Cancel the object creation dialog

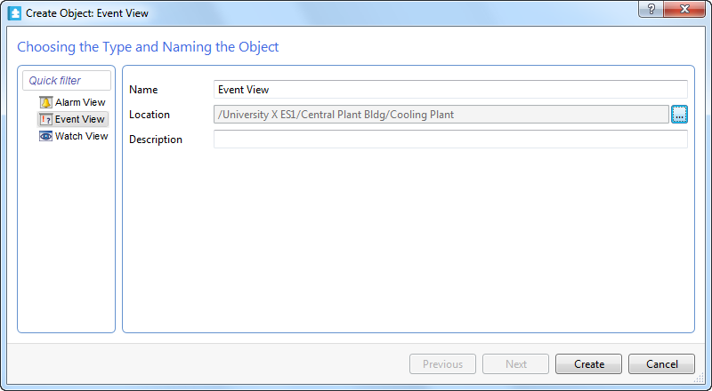pyautogui.click(x=662, y=363)
